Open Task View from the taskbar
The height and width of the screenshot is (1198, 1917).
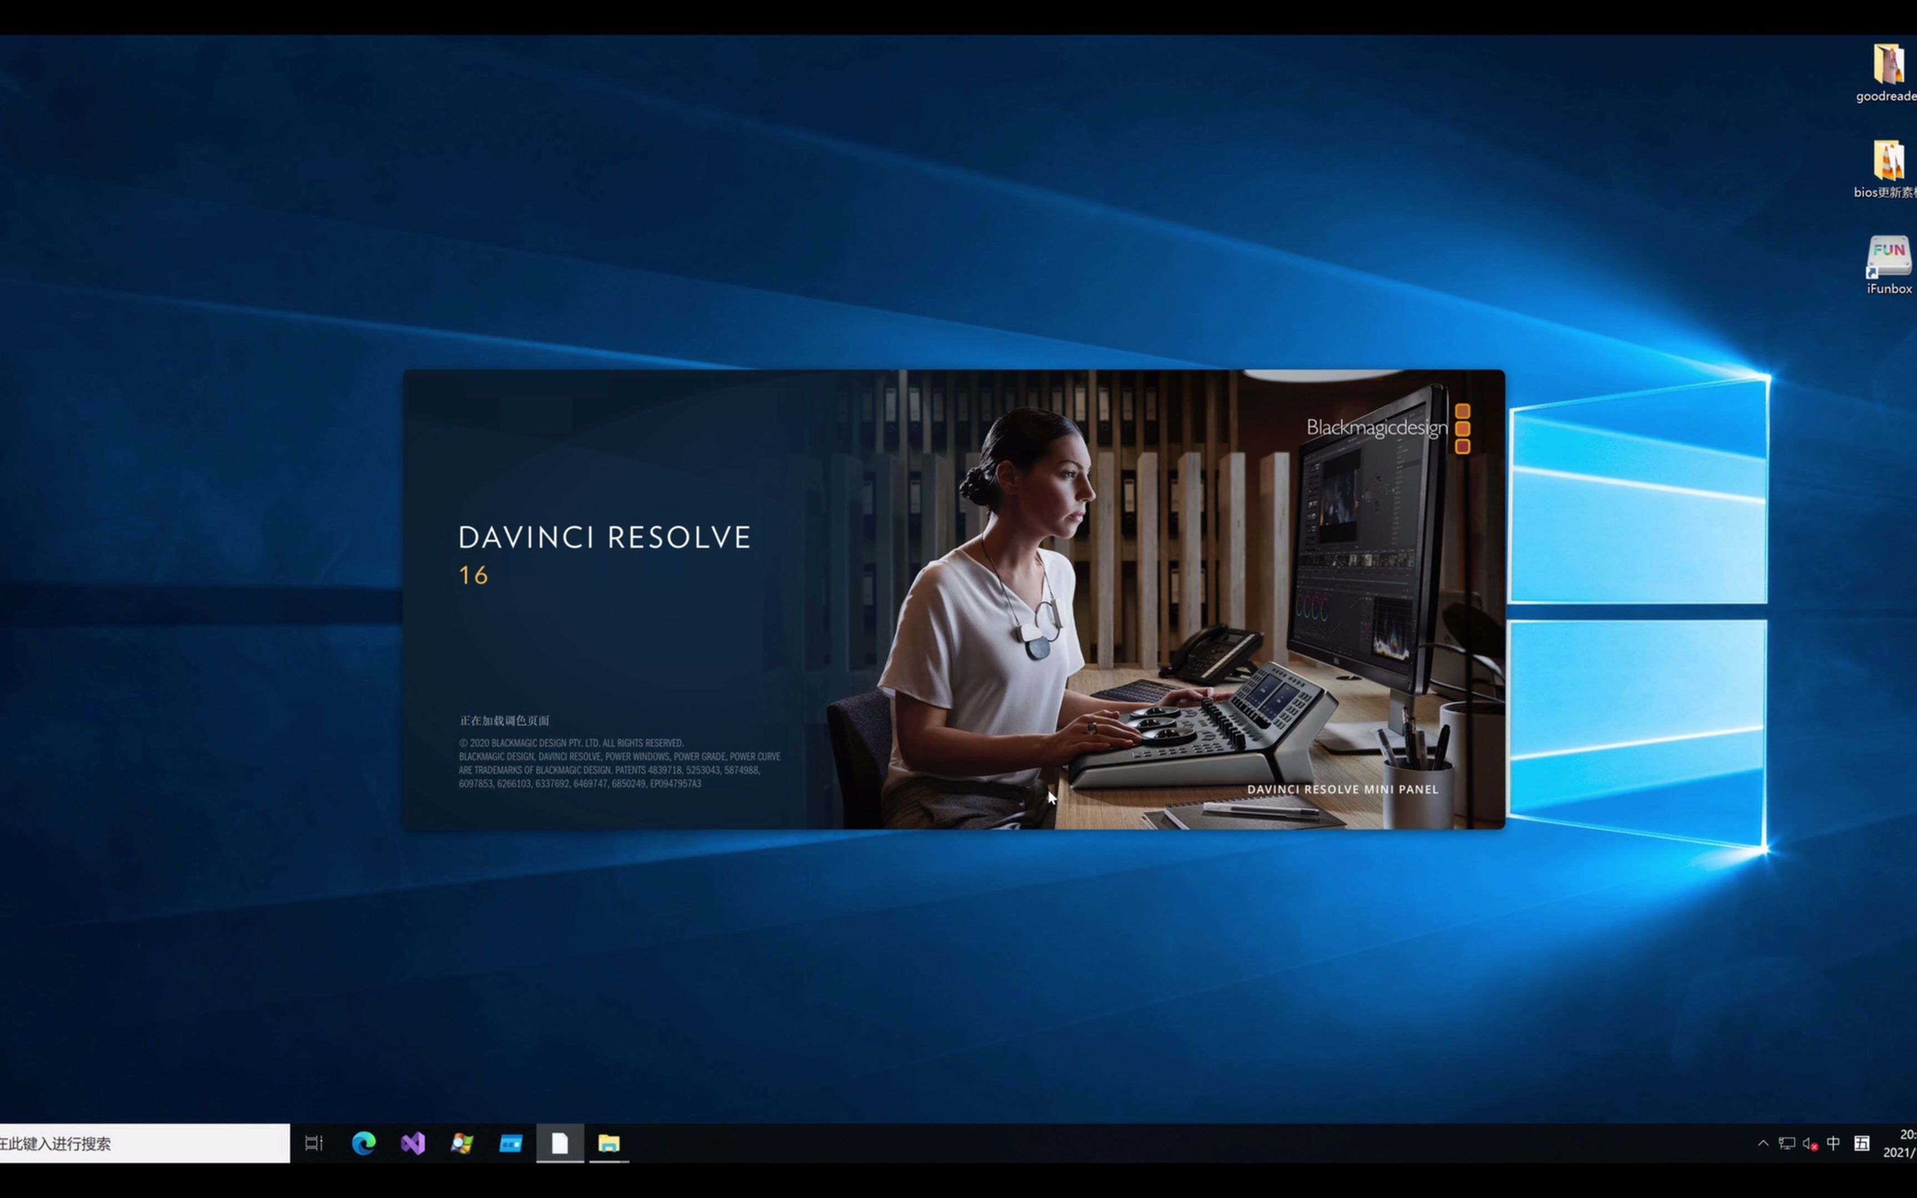[x=314, y=1143]
